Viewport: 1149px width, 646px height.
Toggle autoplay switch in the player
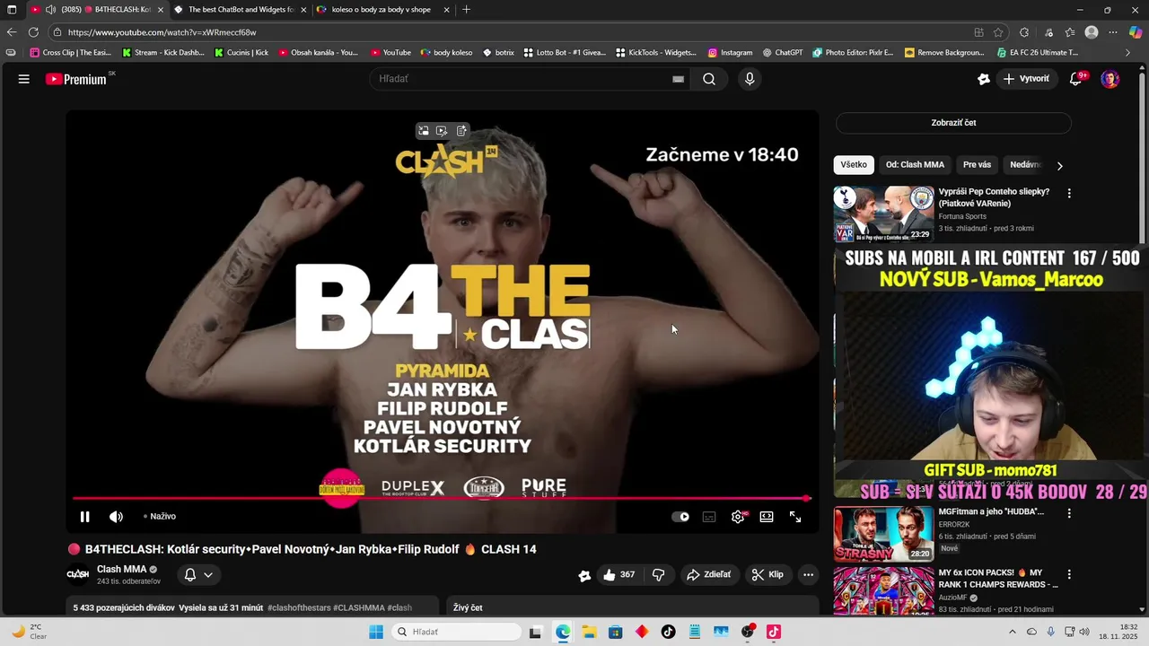[680, 517]
